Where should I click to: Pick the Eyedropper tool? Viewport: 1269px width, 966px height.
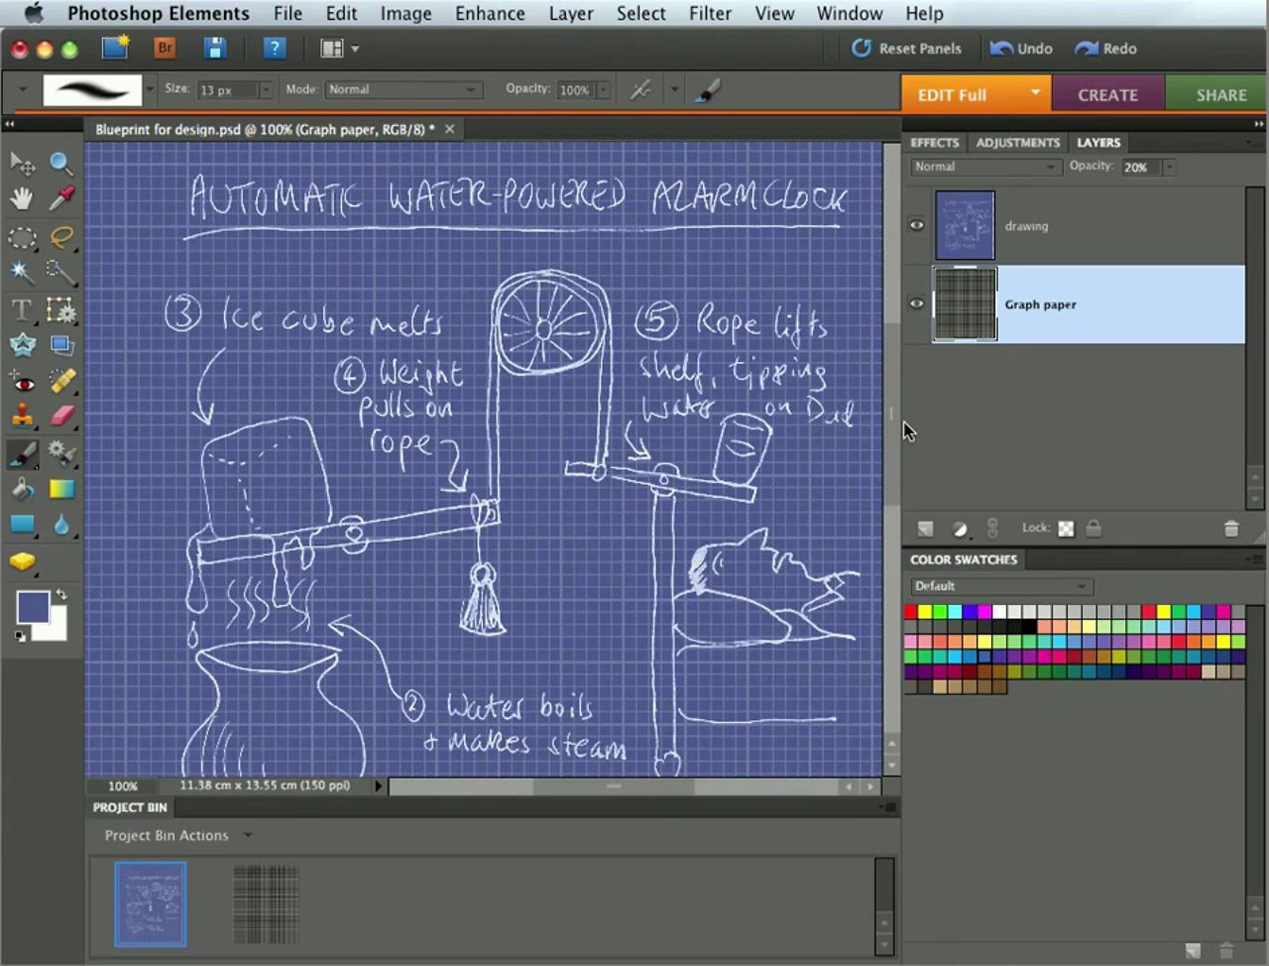[x=61, y=199]
